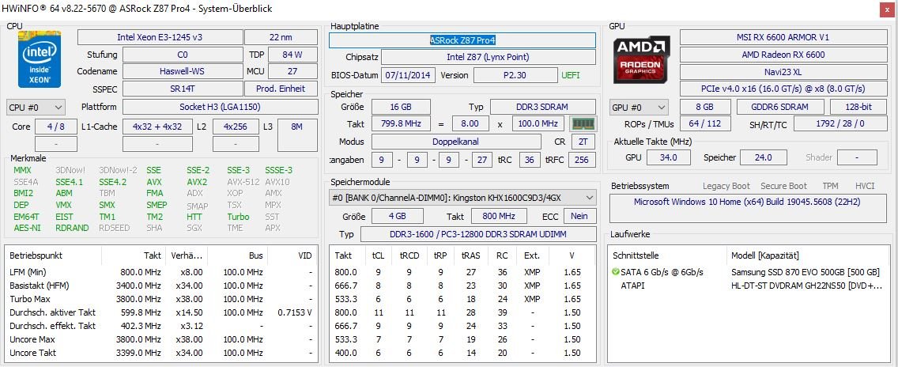Image resolution: width=898 pixels, height=367 pixels.
Task: Click the Betriebspunkt column header
Action: click(53, 255)
